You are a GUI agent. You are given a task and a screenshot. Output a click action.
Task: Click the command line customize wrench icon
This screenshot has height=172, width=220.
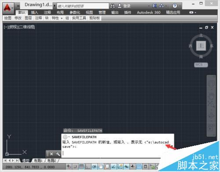click(x=58, y=154)
